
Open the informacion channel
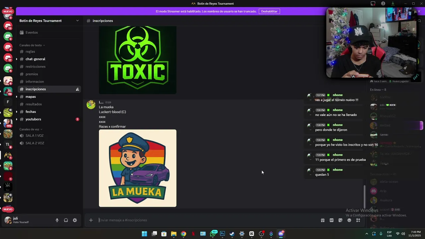49,82
